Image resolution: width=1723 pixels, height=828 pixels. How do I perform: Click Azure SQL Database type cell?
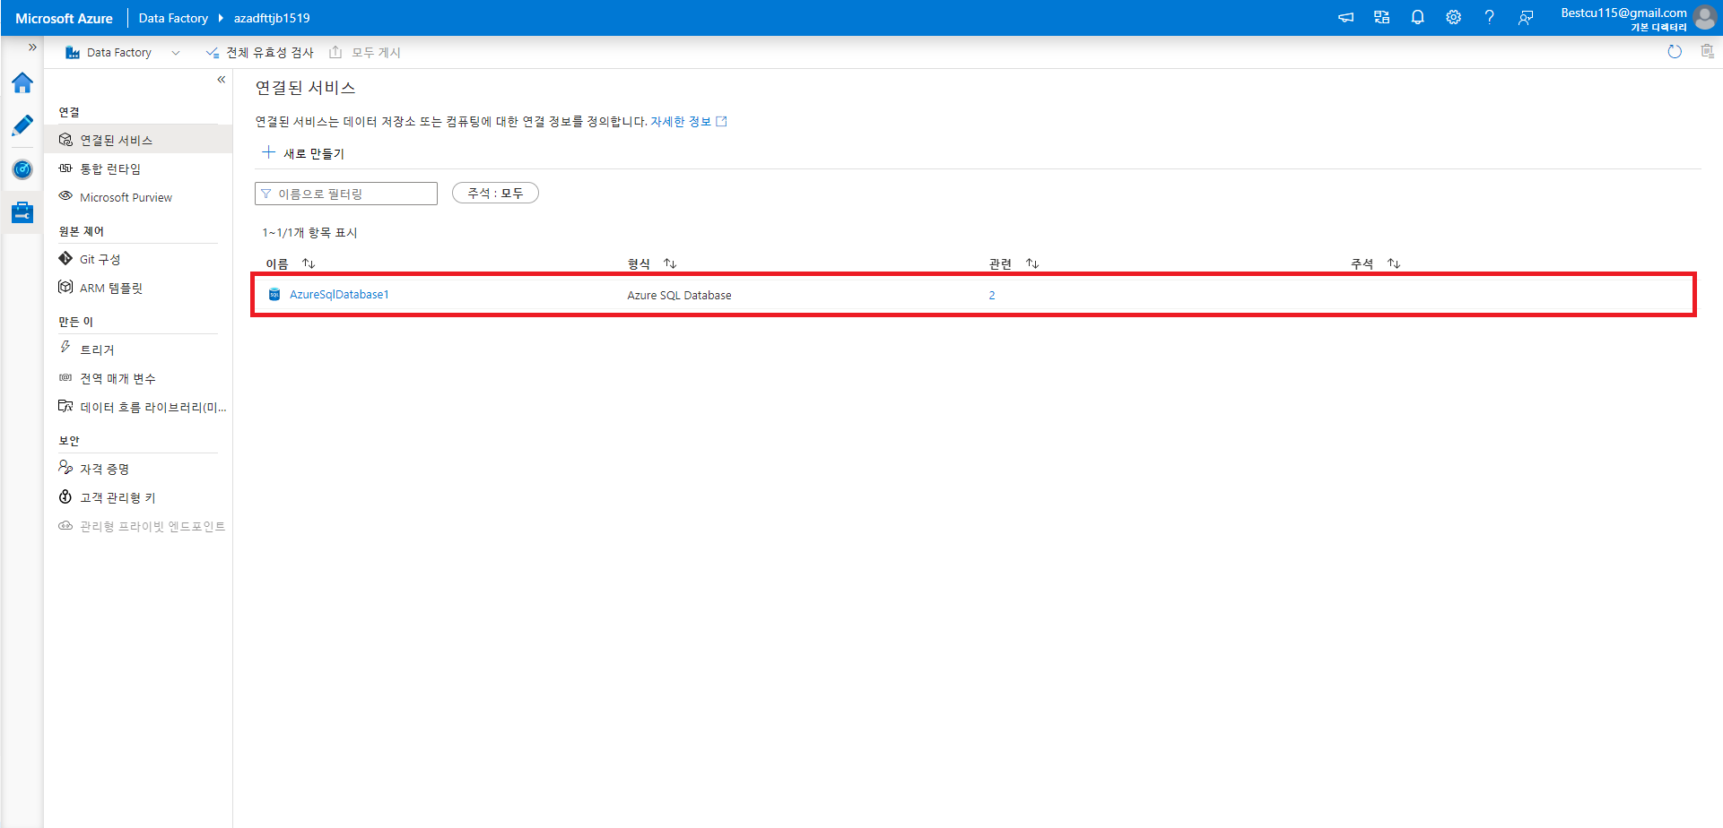679,296
